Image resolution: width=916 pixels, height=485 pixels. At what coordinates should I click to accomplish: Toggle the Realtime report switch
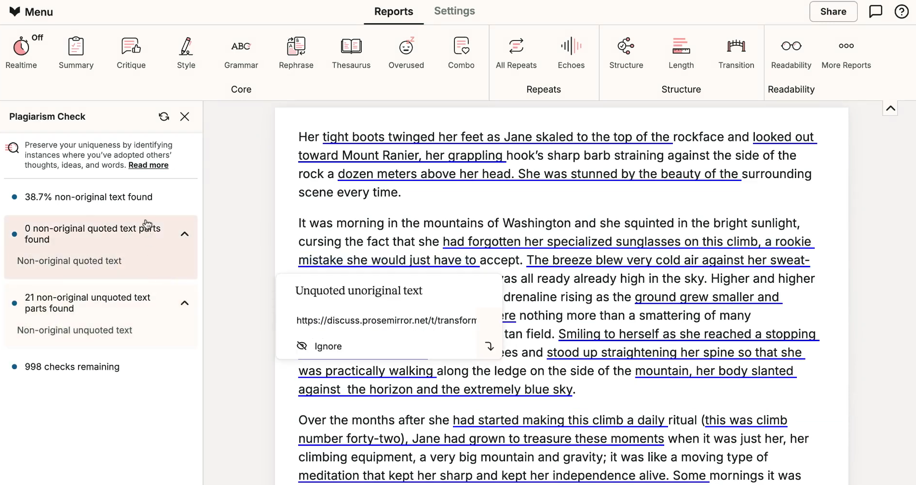(x=21, y=53)
